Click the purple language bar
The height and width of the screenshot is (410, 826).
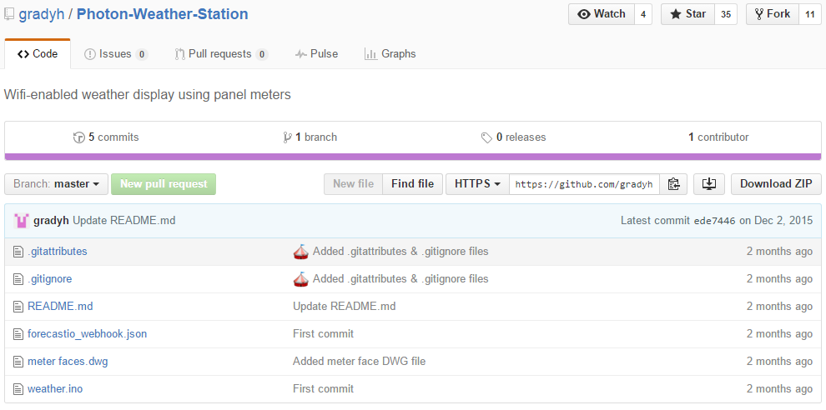coord(413,157)
